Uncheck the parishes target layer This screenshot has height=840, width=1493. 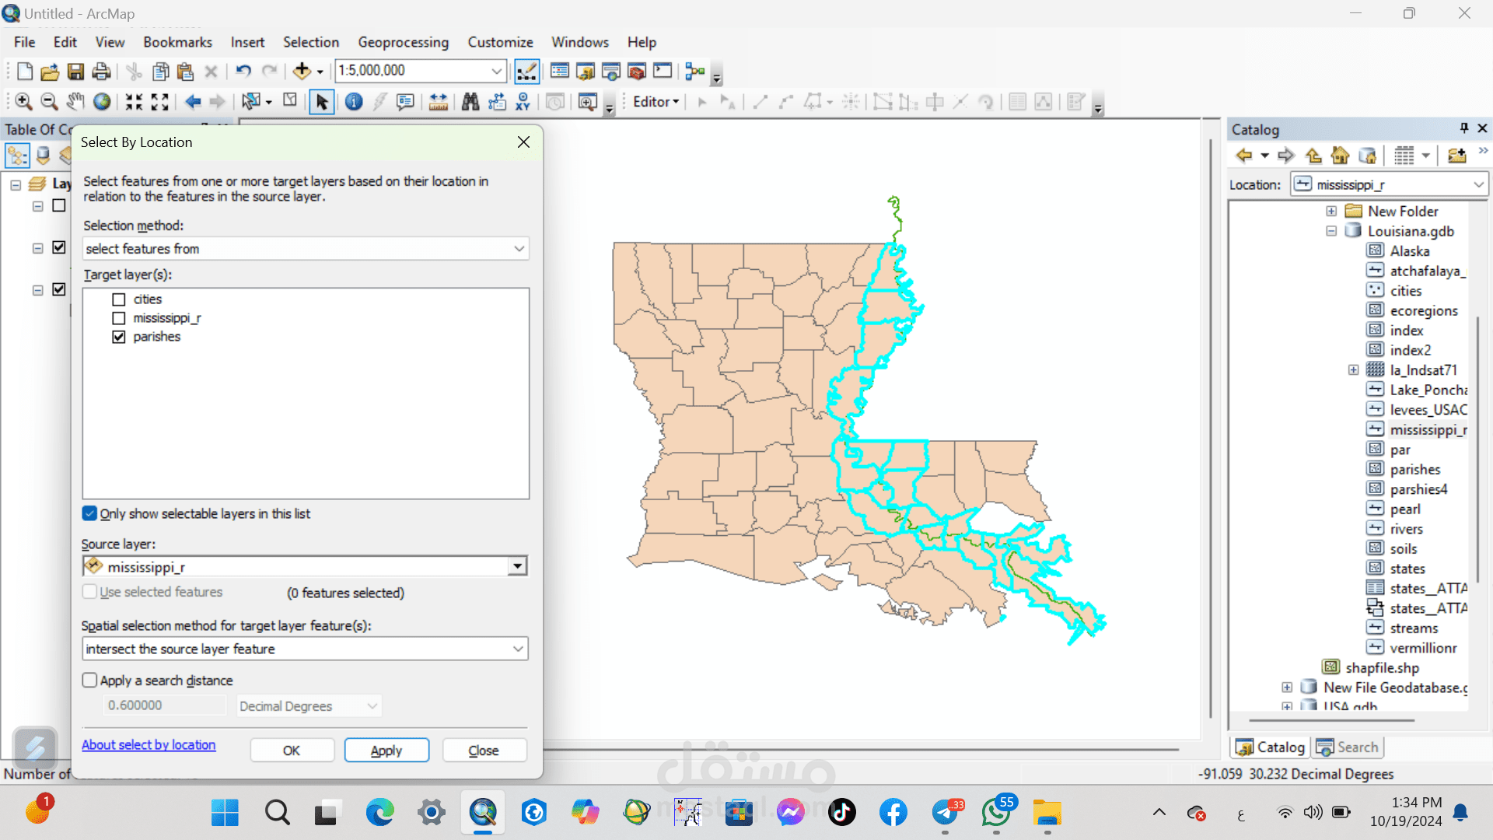[x=119, y=337]
